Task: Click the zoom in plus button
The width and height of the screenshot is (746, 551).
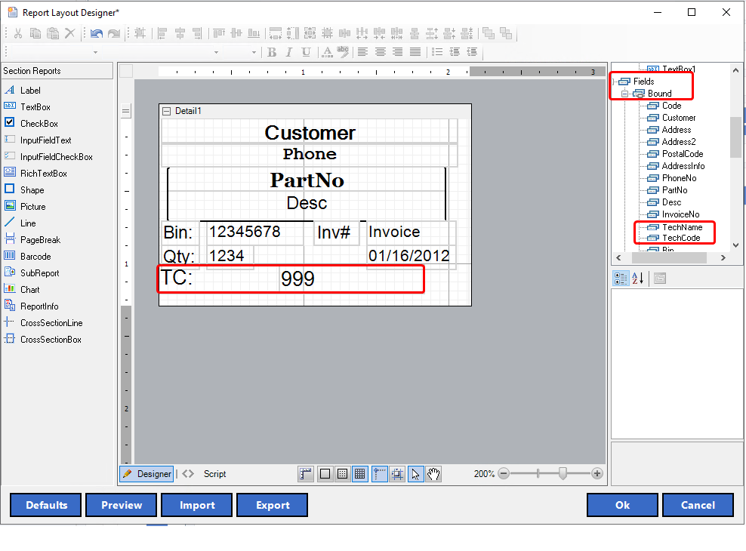Action: [x=597, y=474]
